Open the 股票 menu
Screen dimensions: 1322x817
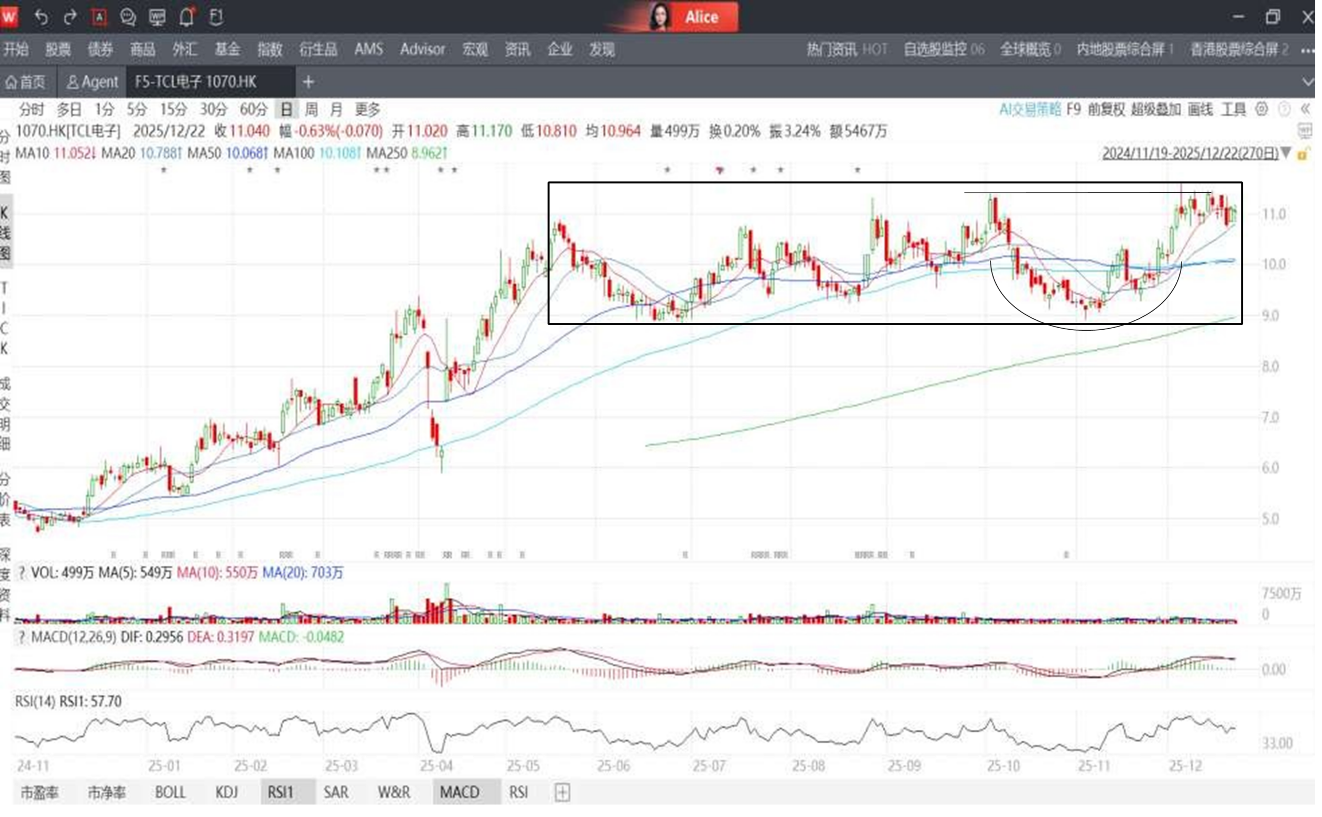(x=58, y=50)
